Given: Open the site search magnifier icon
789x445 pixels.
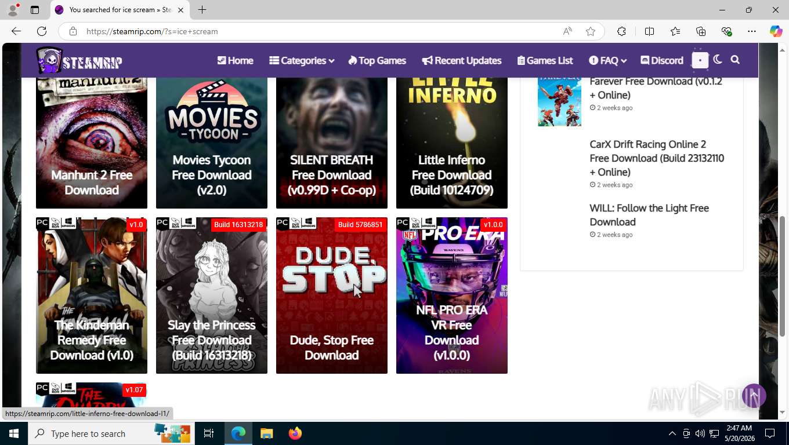Looking at the screenshot, I should pyautogui.click(x=735, y=60).
